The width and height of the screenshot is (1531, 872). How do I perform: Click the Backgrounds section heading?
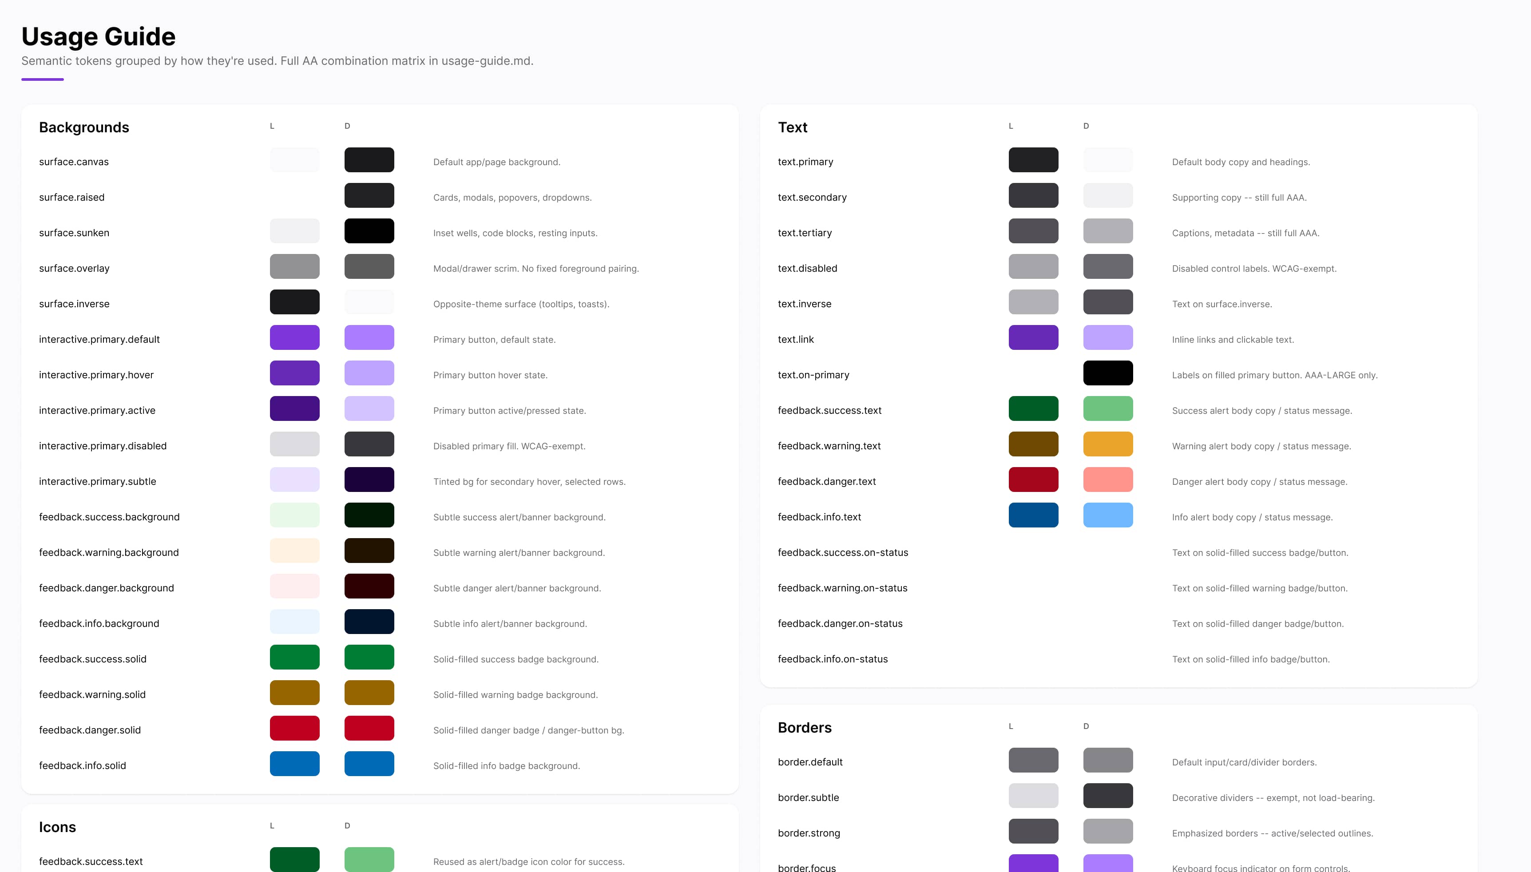click(x=84, y=127)
